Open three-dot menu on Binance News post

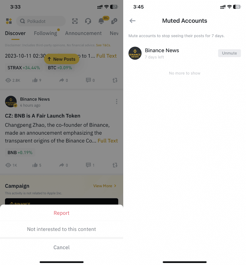(x=117, y=101)
